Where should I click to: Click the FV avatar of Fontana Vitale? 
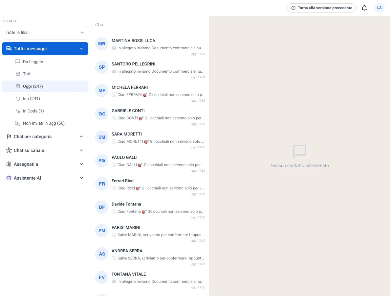(x=102, y=277)
